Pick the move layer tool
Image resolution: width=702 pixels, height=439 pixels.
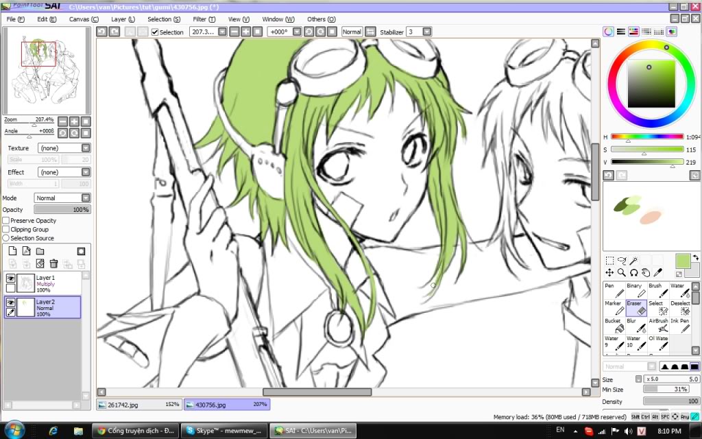point(609,272)
